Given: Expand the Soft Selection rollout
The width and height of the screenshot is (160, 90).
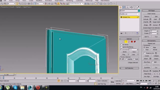Looking at the screenshot, I should 129,68.
